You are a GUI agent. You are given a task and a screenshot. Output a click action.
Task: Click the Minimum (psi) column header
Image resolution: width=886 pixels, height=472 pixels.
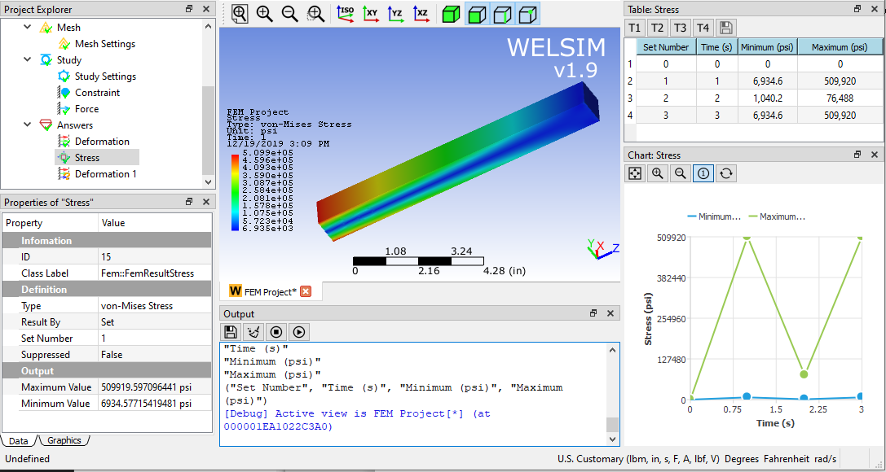[768, 47]
